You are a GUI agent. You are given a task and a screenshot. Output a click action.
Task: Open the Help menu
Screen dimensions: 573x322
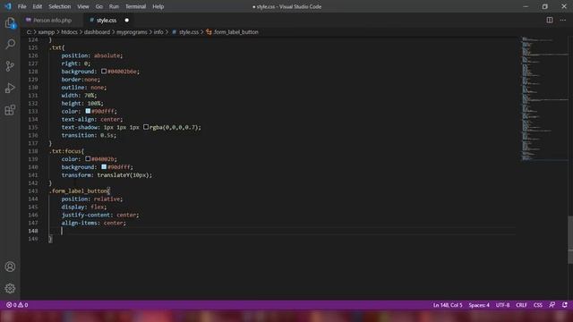pos(158,6)
